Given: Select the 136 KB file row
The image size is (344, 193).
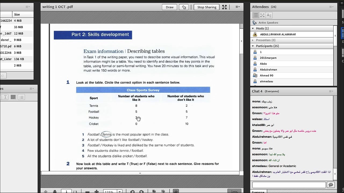Looking at the screenshot, I should tap(17, 59).
